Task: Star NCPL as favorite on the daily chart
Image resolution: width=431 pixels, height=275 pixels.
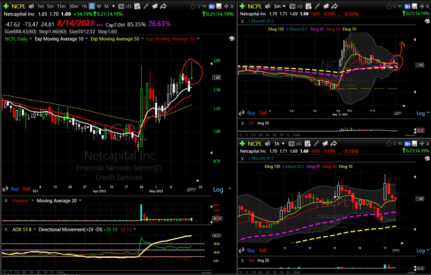Action: click(193, 6)
